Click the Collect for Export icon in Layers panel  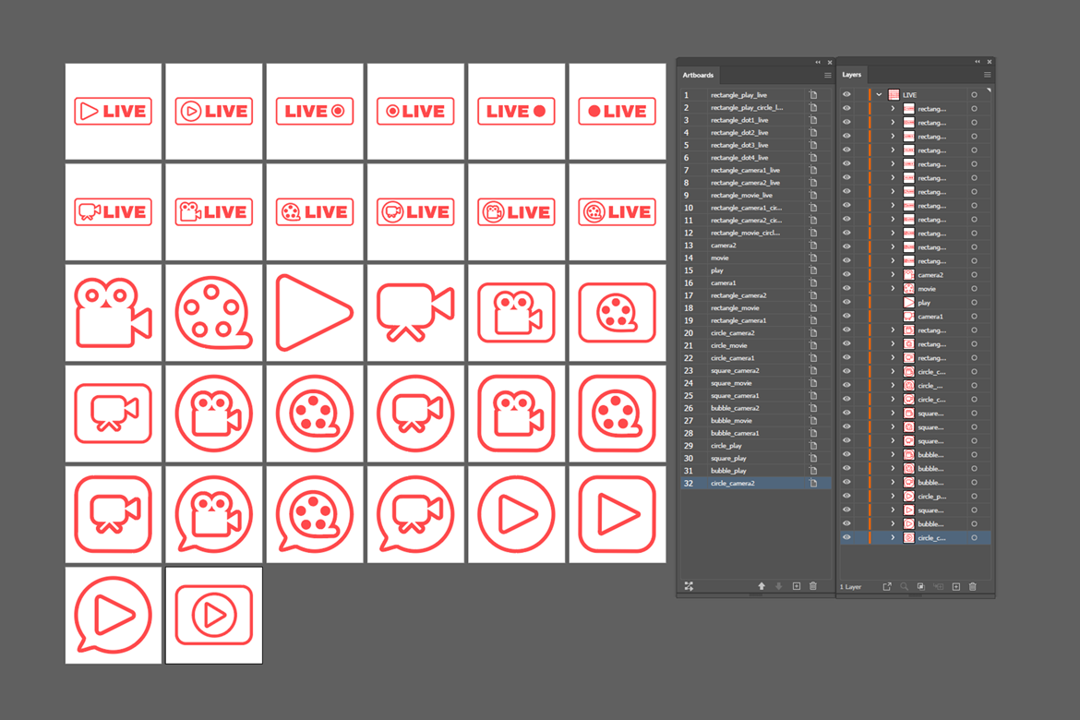[x=886, y=586]
